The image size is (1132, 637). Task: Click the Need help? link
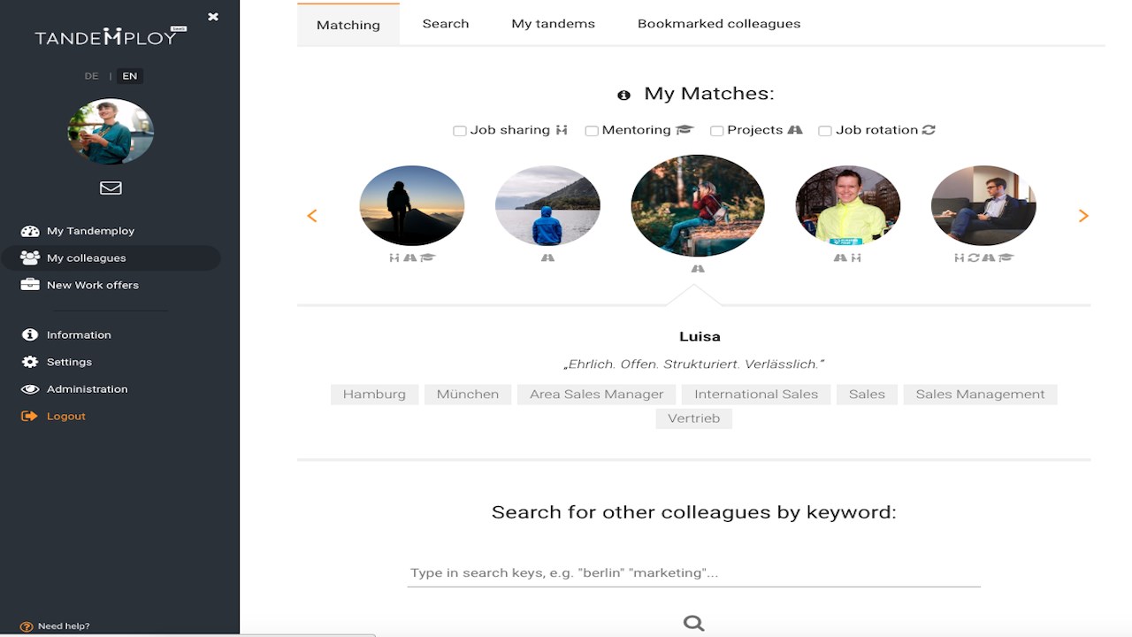(63, 625)
